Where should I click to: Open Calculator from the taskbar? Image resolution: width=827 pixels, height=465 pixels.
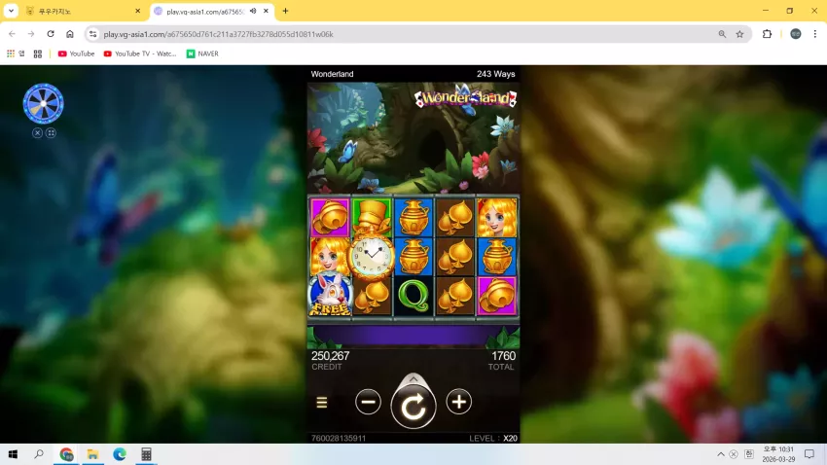(146, 454)
